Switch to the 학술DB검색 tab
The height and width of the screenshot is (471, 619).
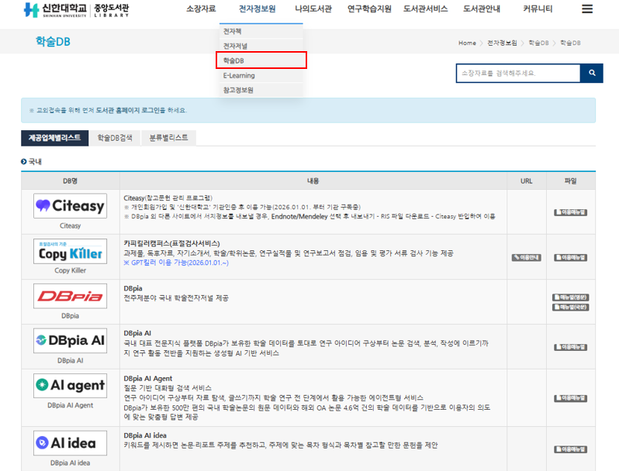click(115, 138)
